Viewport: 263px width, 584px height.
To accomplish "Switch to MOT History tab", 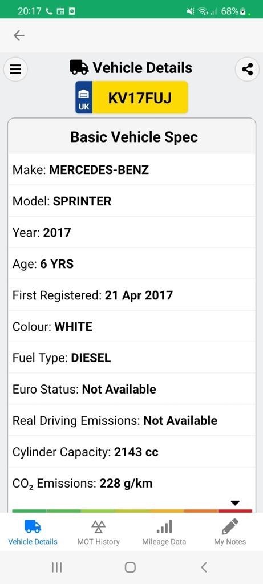I will (98, 532).
